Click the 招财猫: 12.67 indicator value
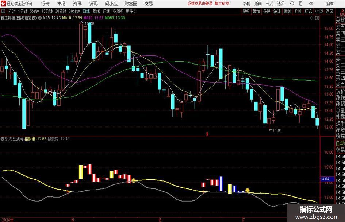345x222 pixels. (35, 139)
